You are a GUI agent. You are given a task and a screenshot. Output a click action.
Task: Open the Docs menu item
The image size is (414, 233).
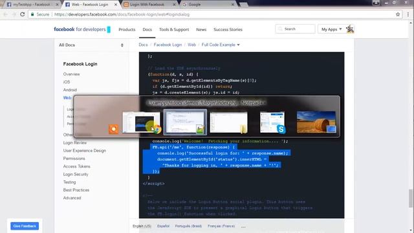(147, 30)
